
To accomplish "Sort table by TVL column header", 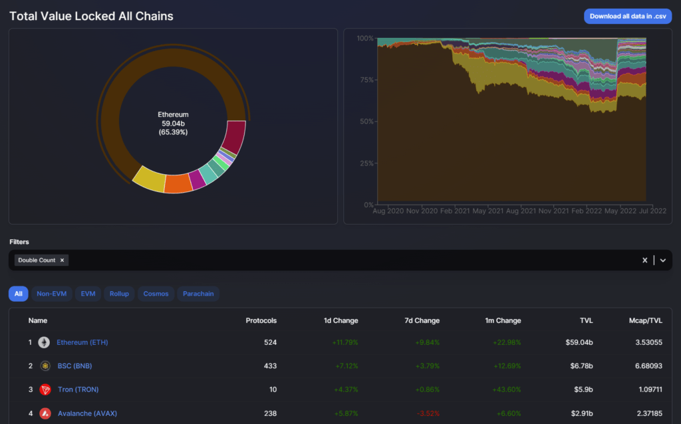I will tap(585, 320).
